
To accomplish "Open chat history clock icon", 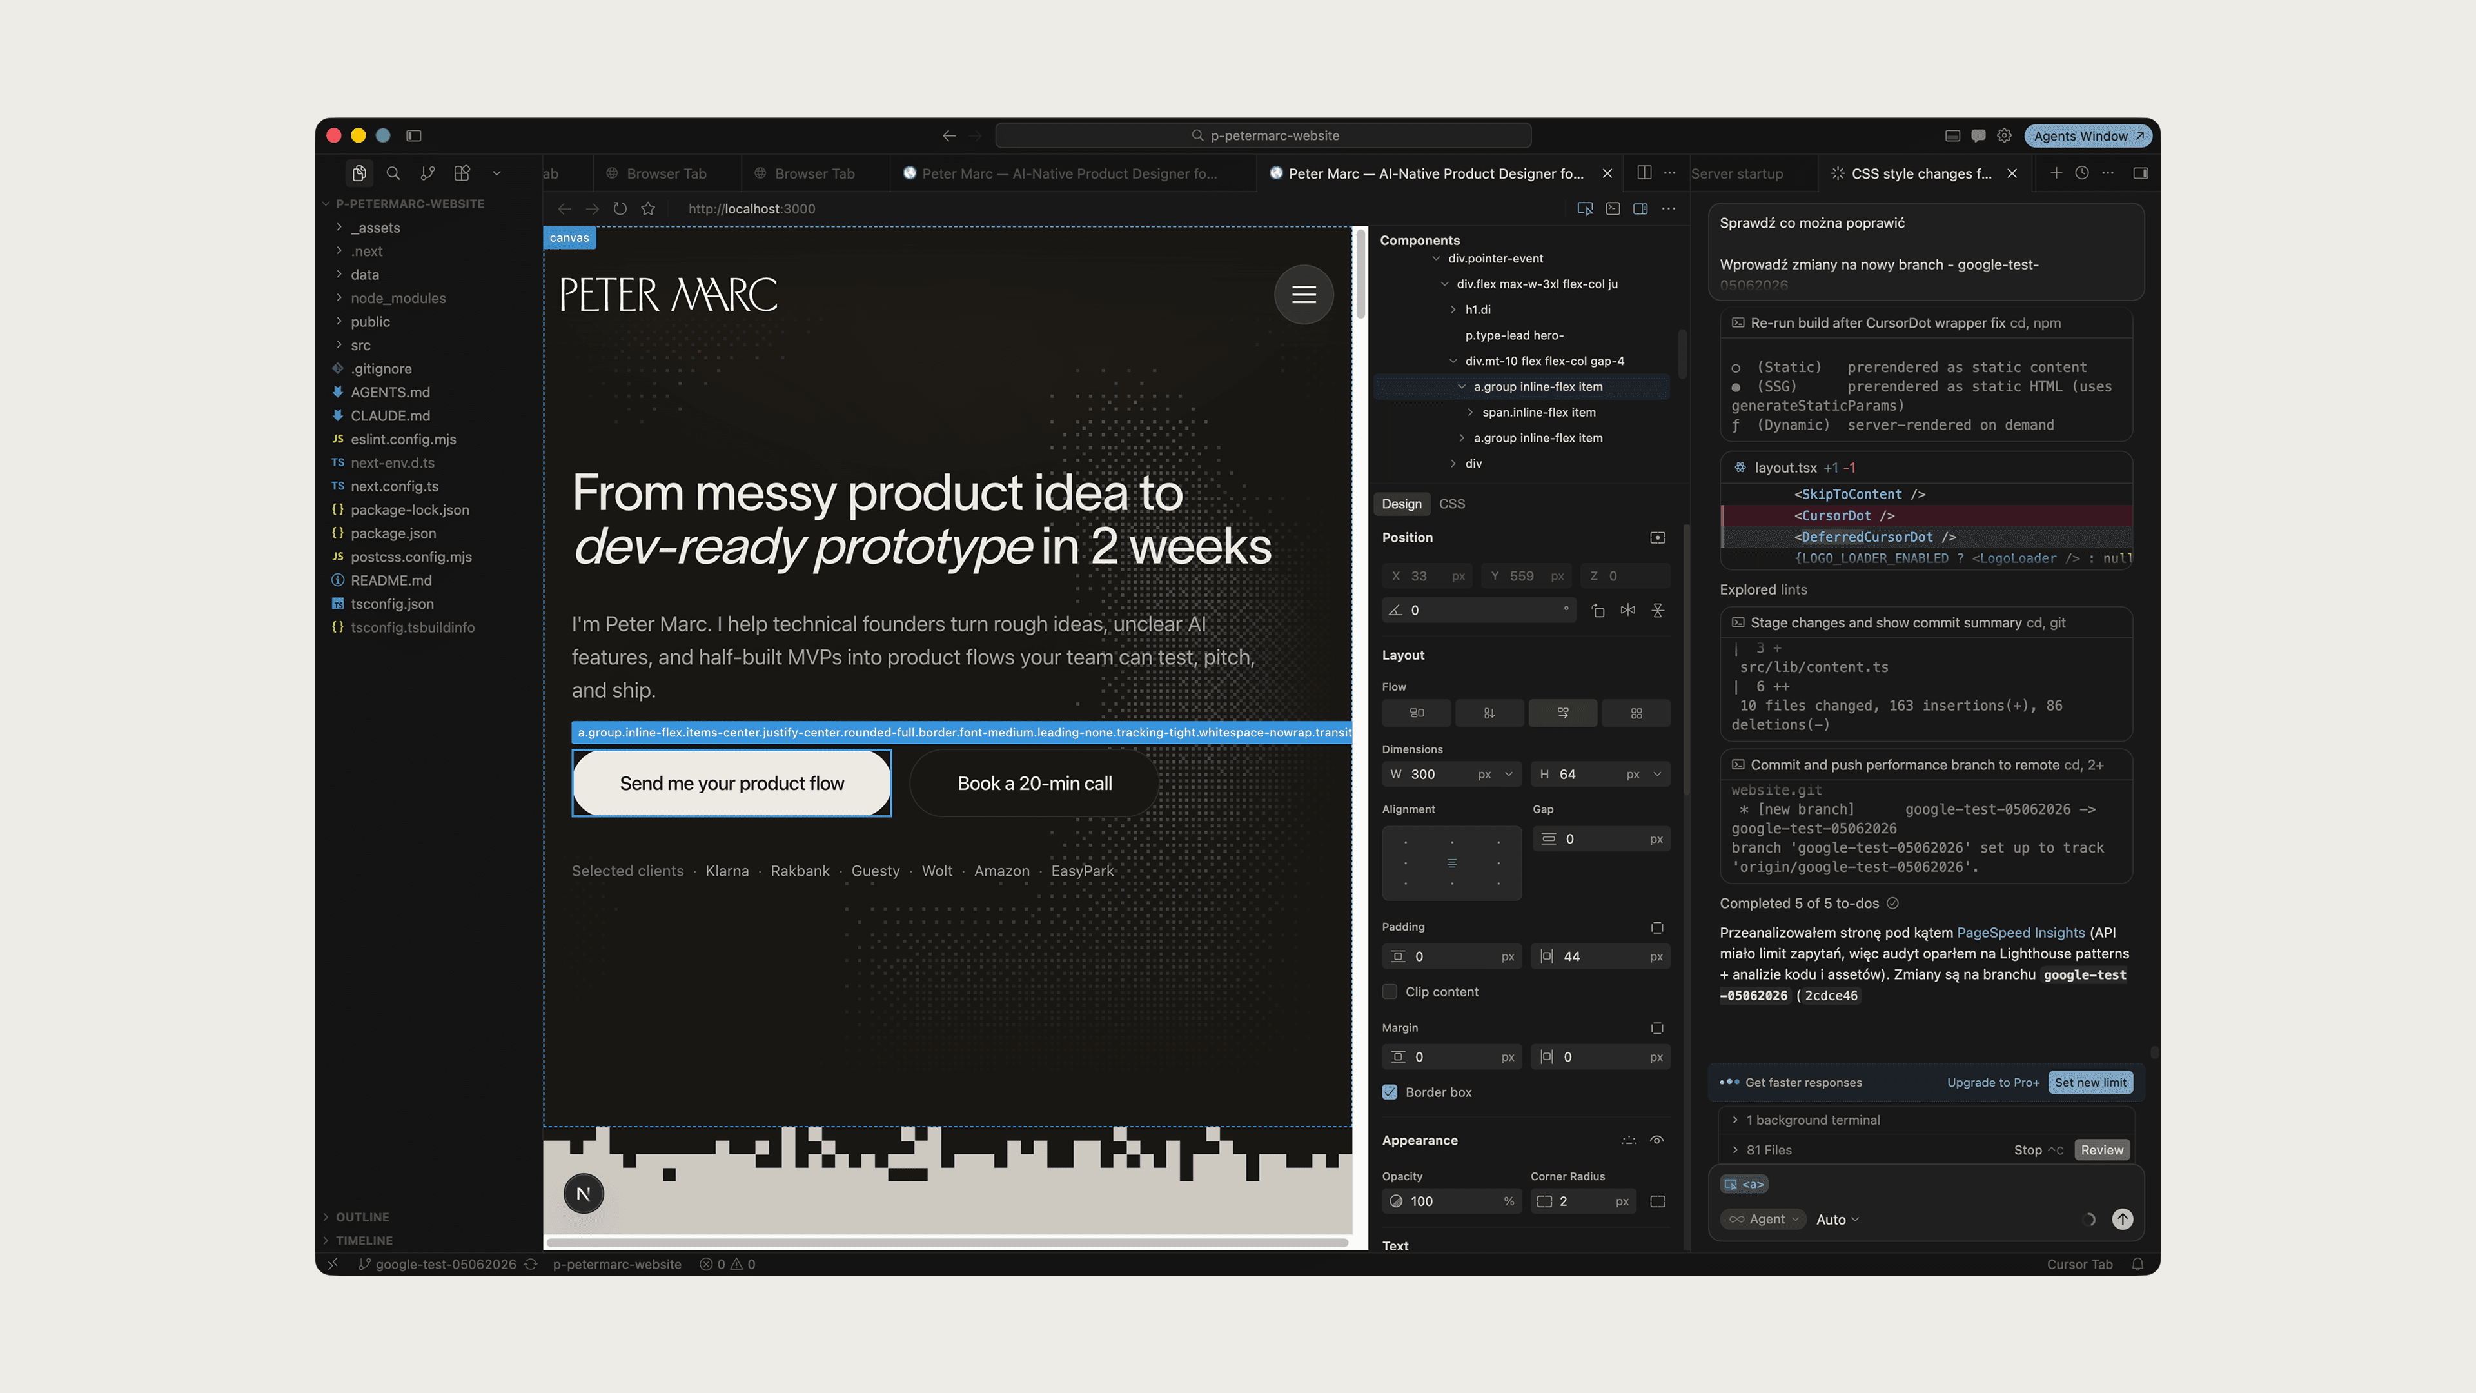I will 2082,173.
